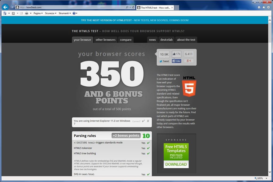
Task: Expand the Home button dropdown arrow
Action: 9,13
